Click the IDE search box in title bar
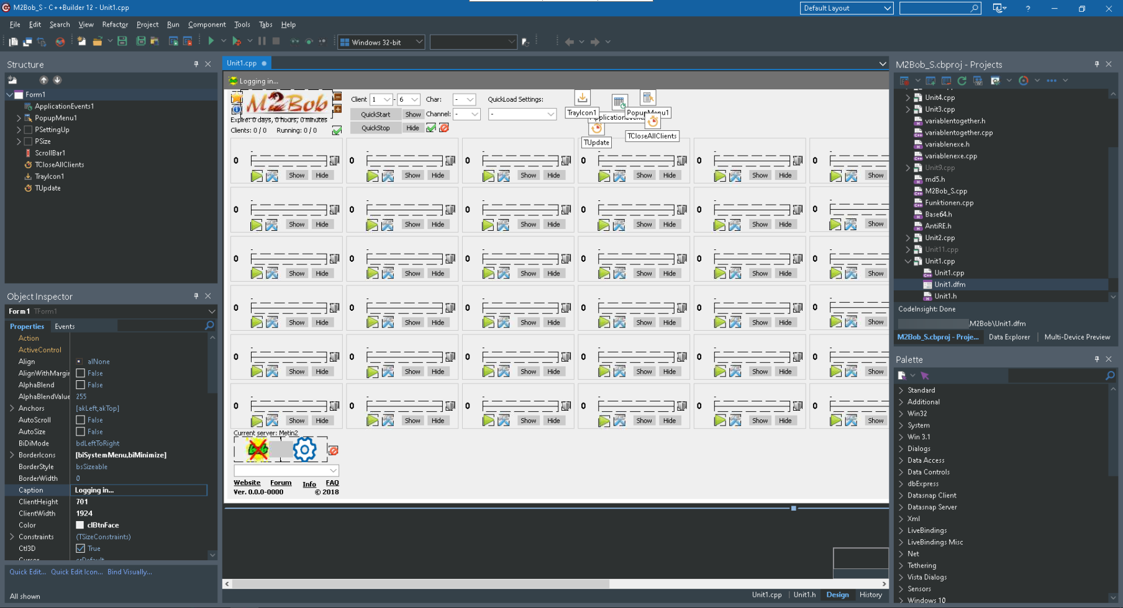Image resolution: width=1123 pixels, height=608 pixels. point(940,8)
